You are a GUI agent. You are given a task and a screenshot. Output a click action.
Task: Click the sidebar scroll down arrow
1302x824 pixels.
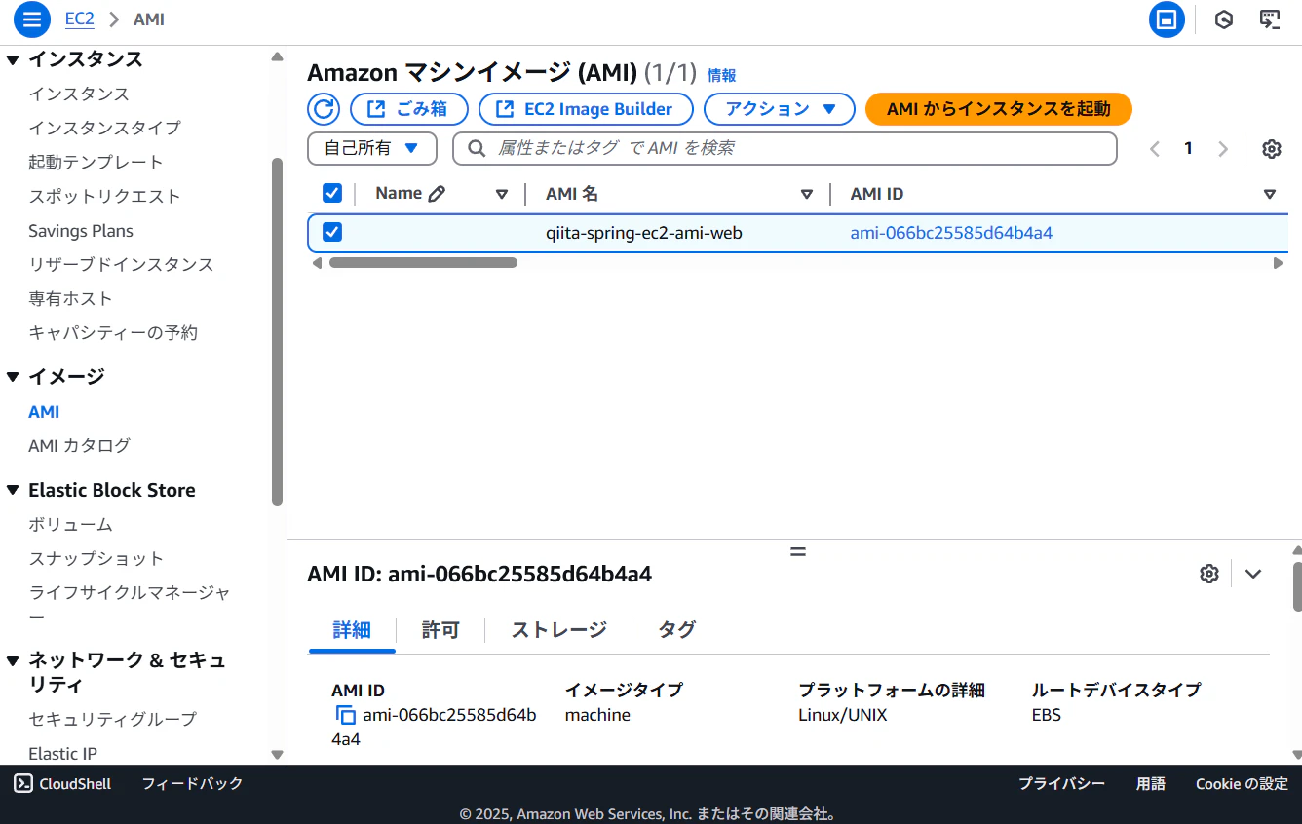[x=278, y=755]
